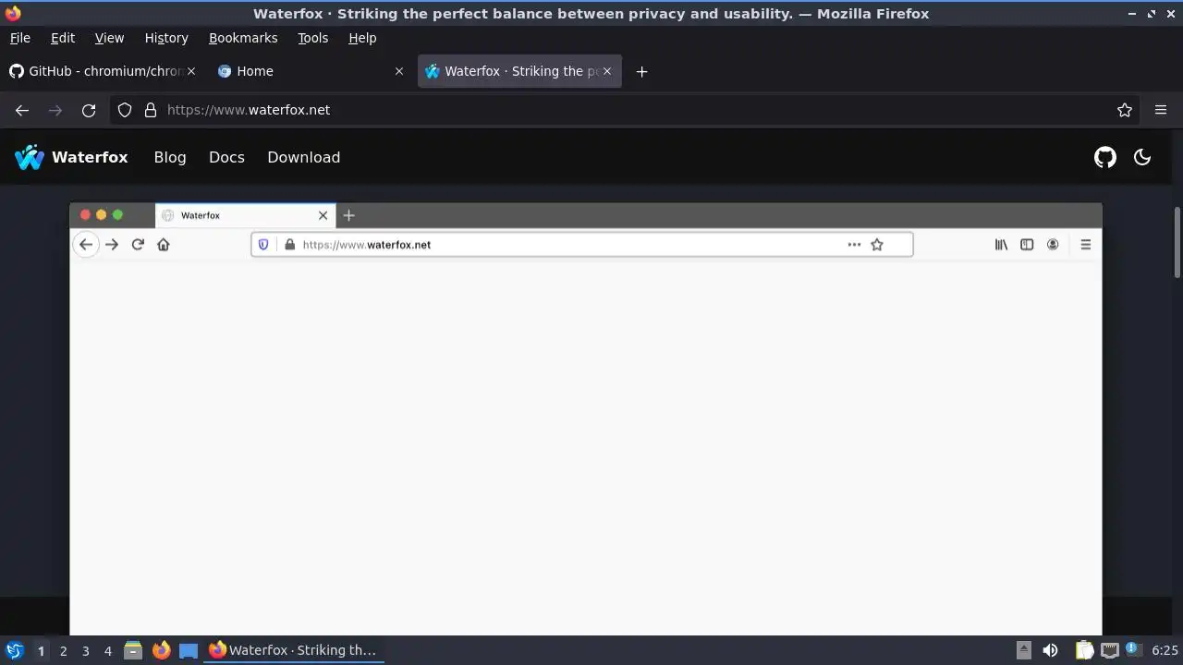Go to the Download page link
The image size is (1183, 665).
pyautogui.click(x=304, y=157)
